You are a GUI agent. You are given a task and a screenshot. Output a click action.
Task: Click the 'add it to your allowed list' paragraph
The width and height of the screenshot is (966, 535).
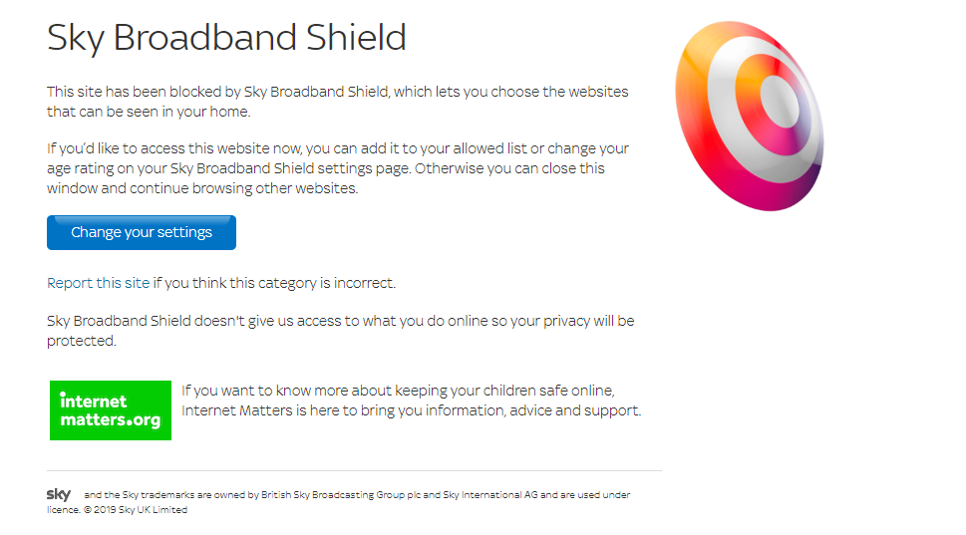tap(338, 168)
